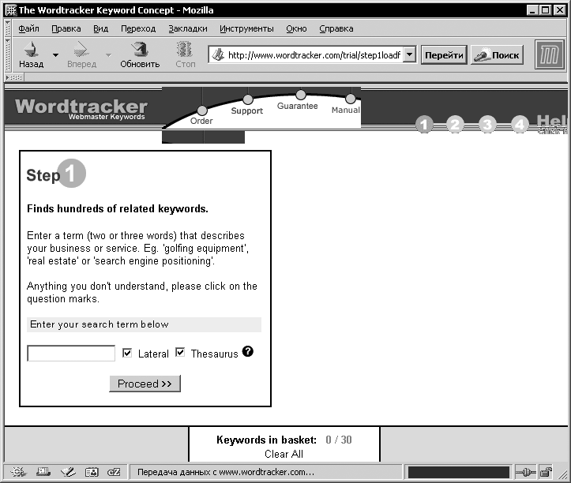The height and width of the screenshot is (483, 571).
Task: Click the Forward (Вперед) toolbar icon
Action: [81, 49]
